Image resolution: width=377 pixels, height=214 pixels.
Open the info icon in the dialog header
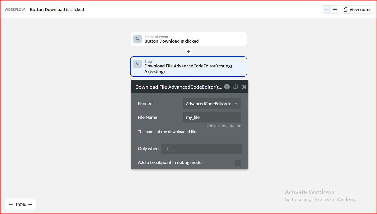tap(227, 87)
